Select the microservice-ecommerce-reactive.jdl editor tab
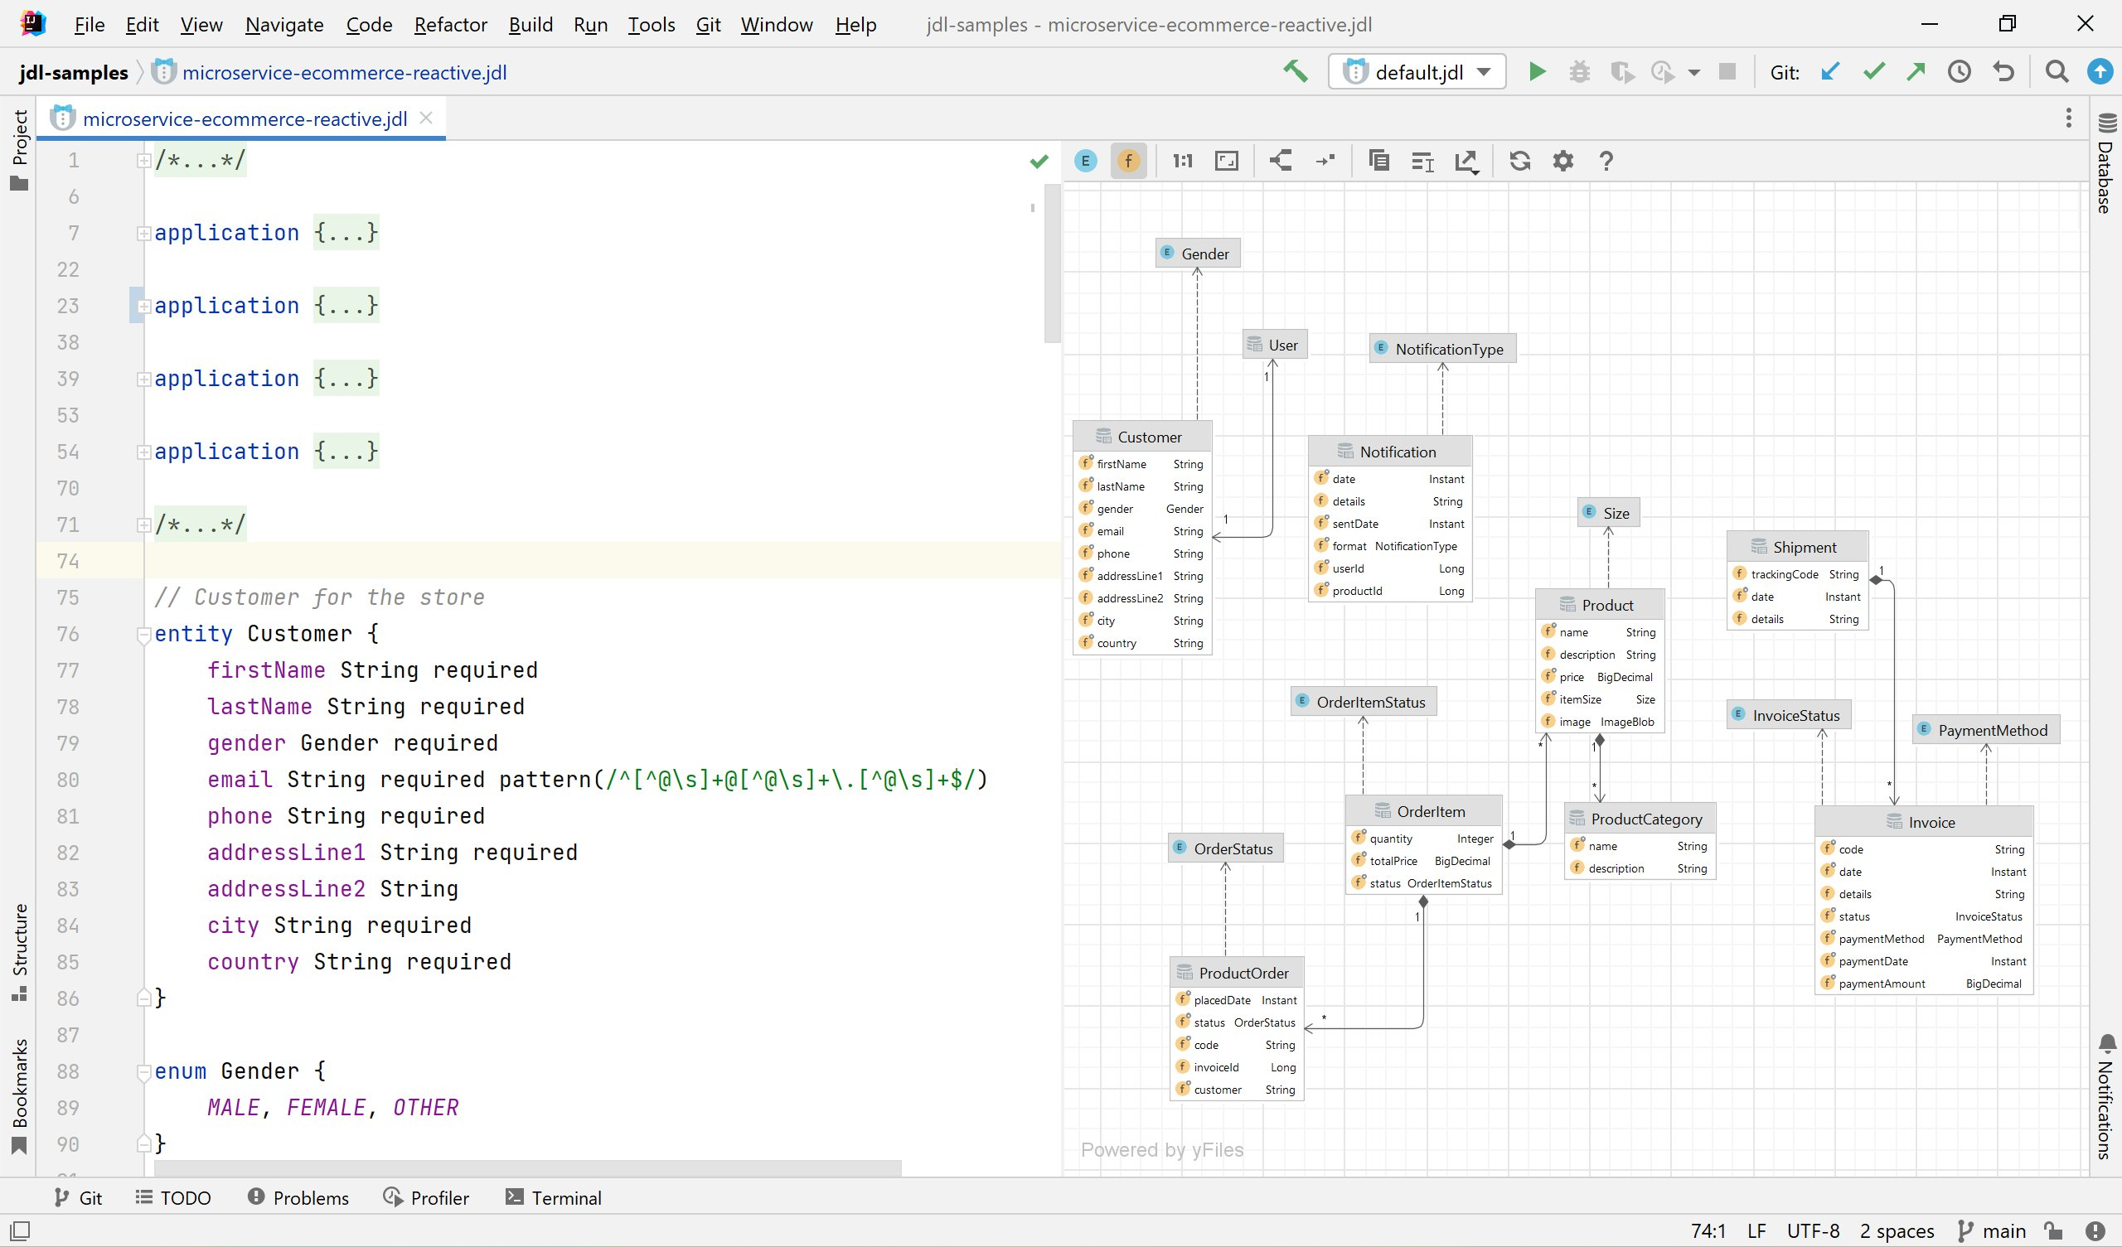 (x=245, y=118)
